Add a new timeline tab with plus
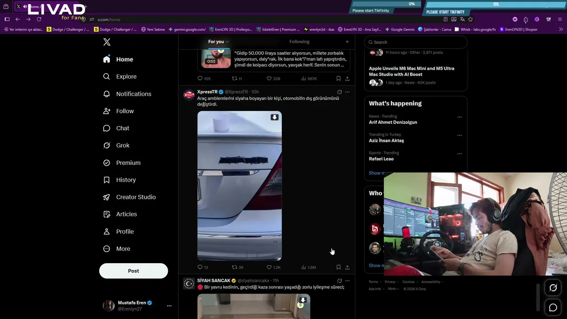567x319 pixels. (x=347, y=42)
